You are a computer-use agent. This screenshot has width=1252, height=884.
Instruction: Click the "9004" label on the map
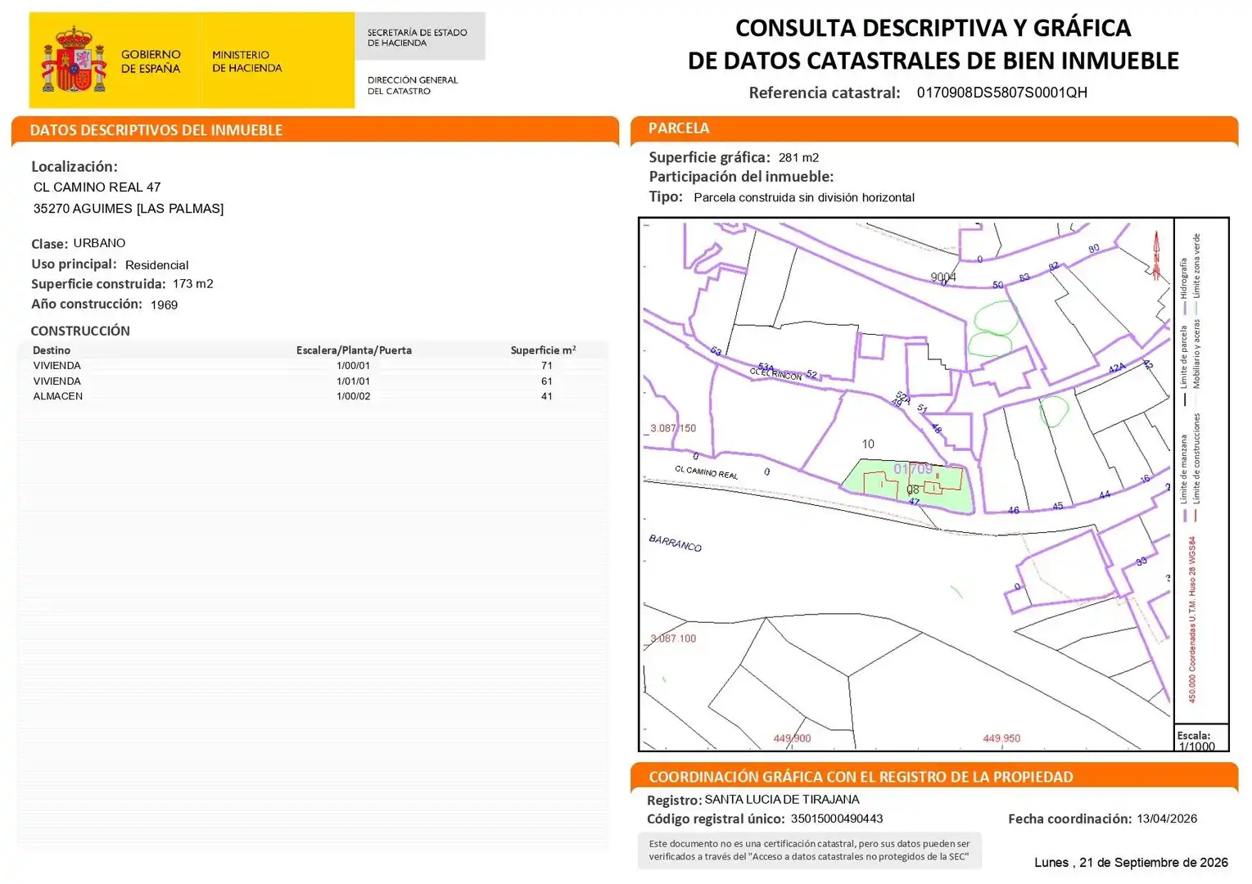(943, 277)
